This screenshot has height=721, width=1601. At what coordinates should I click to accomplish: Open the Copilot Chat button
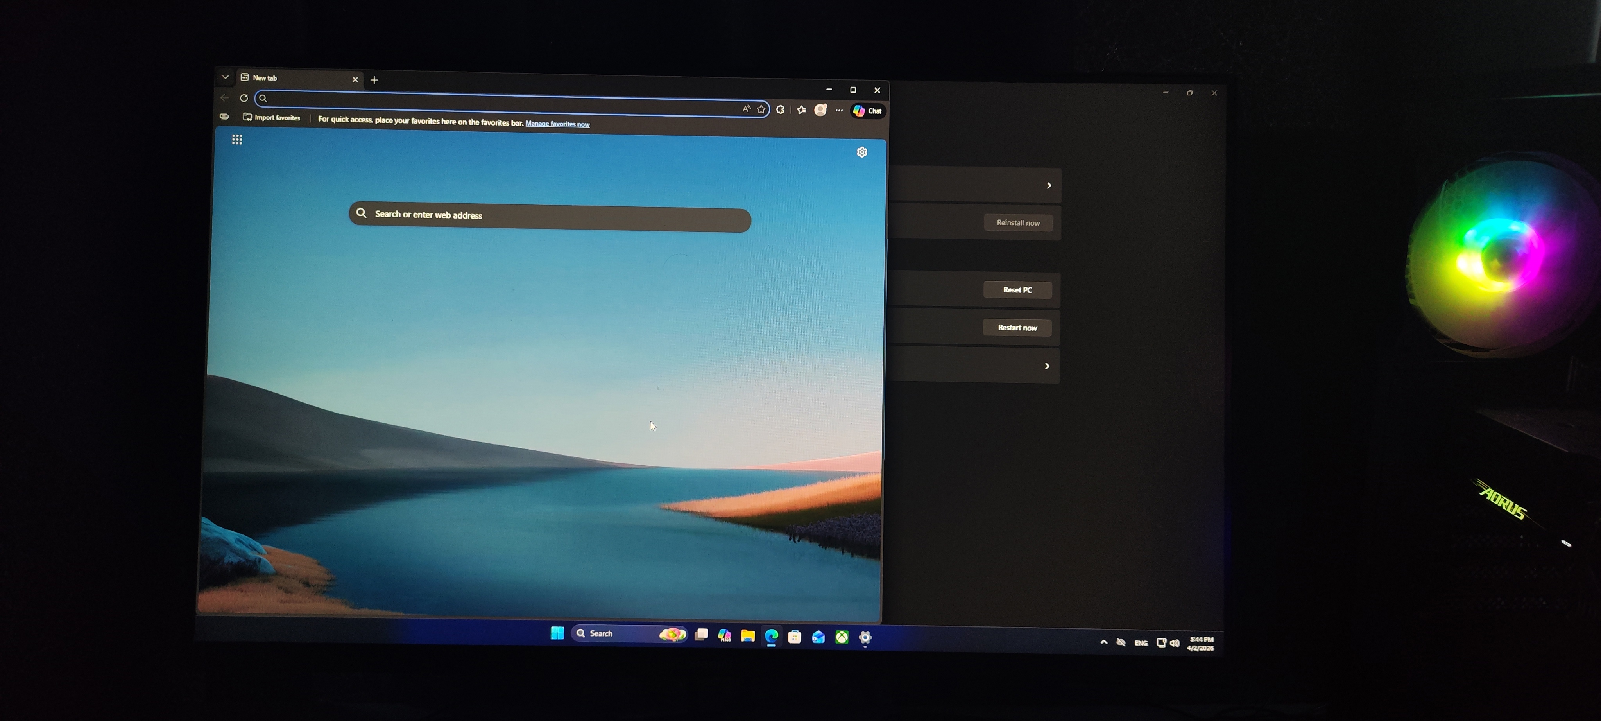click(x=868, y=111)
